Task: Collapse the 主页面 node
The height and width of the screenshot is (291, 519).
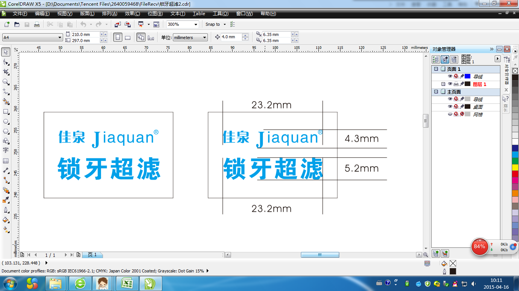Action: (x=436, y=92)
